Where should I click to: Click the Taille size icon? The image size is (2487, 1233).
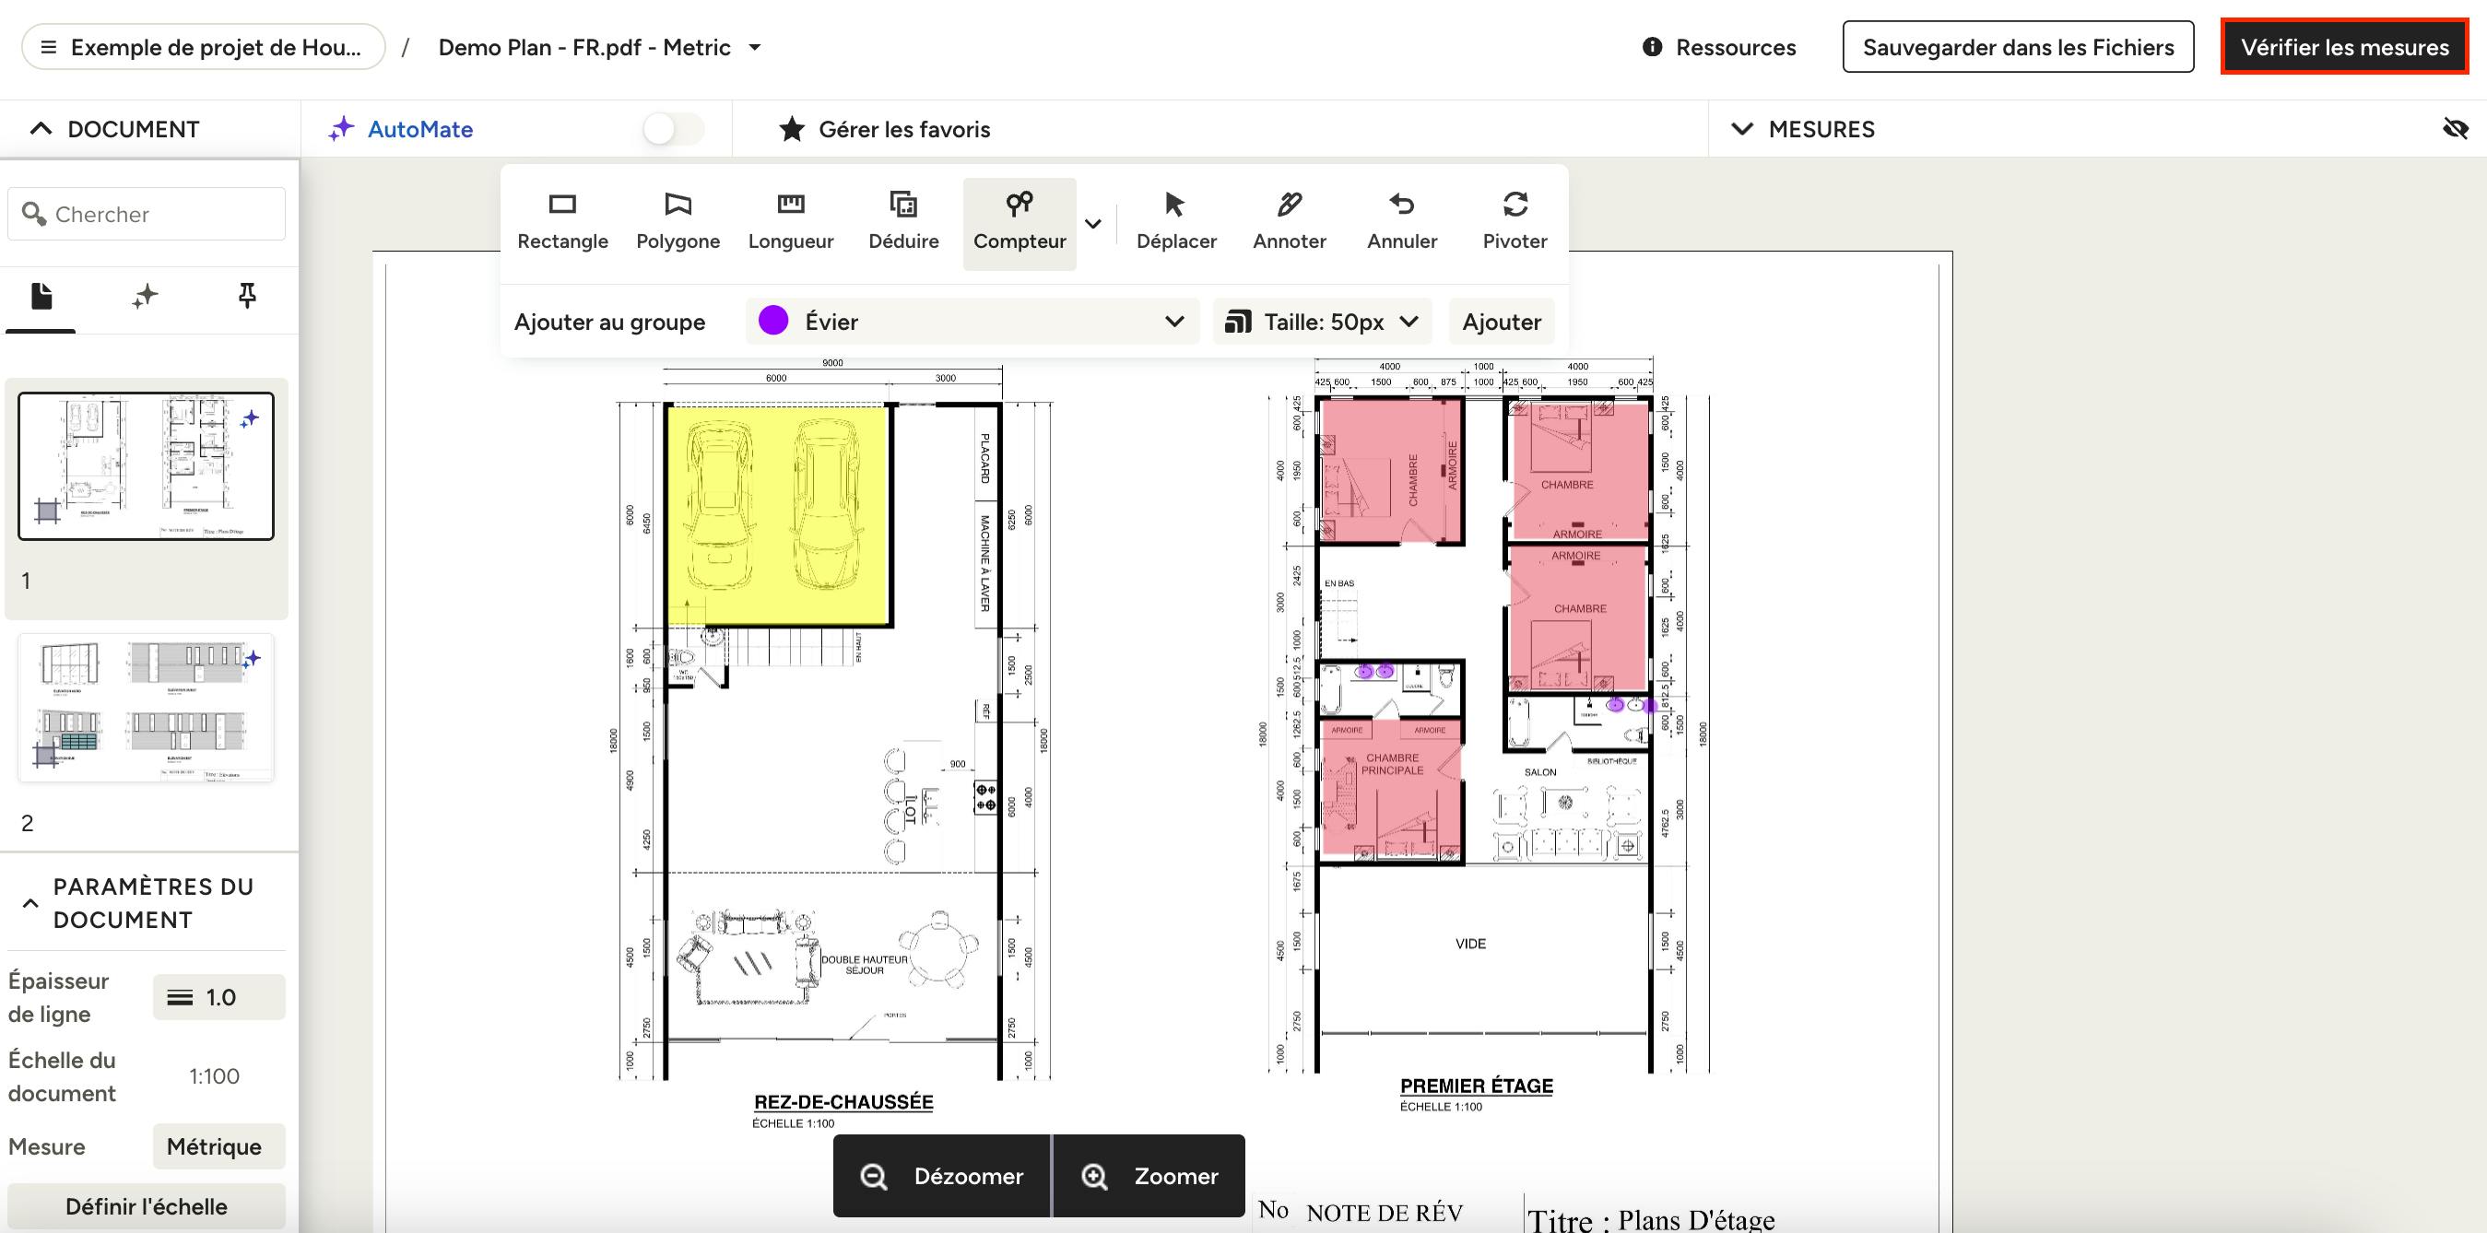[1238, 322]
